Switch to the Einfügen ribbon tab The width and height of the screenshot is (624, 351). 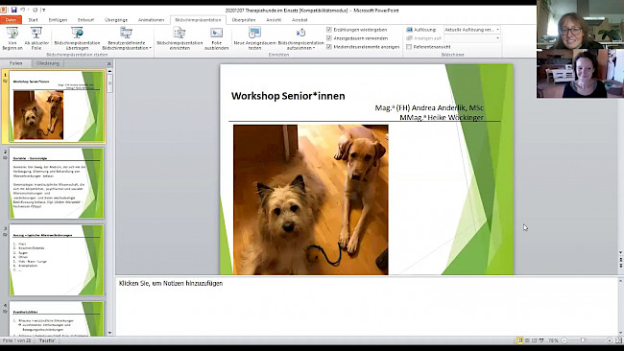pyautogui.click(x=58, y=20)
